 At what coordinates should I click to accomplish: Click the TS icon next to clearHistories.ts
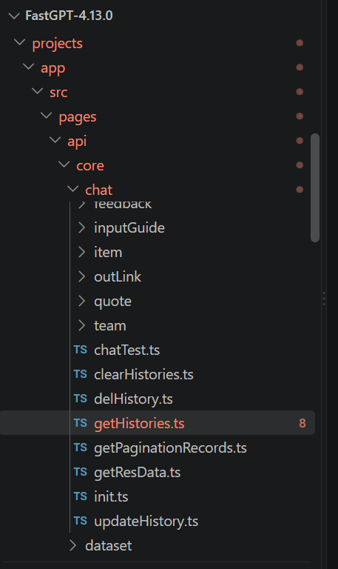pos(81,374)
